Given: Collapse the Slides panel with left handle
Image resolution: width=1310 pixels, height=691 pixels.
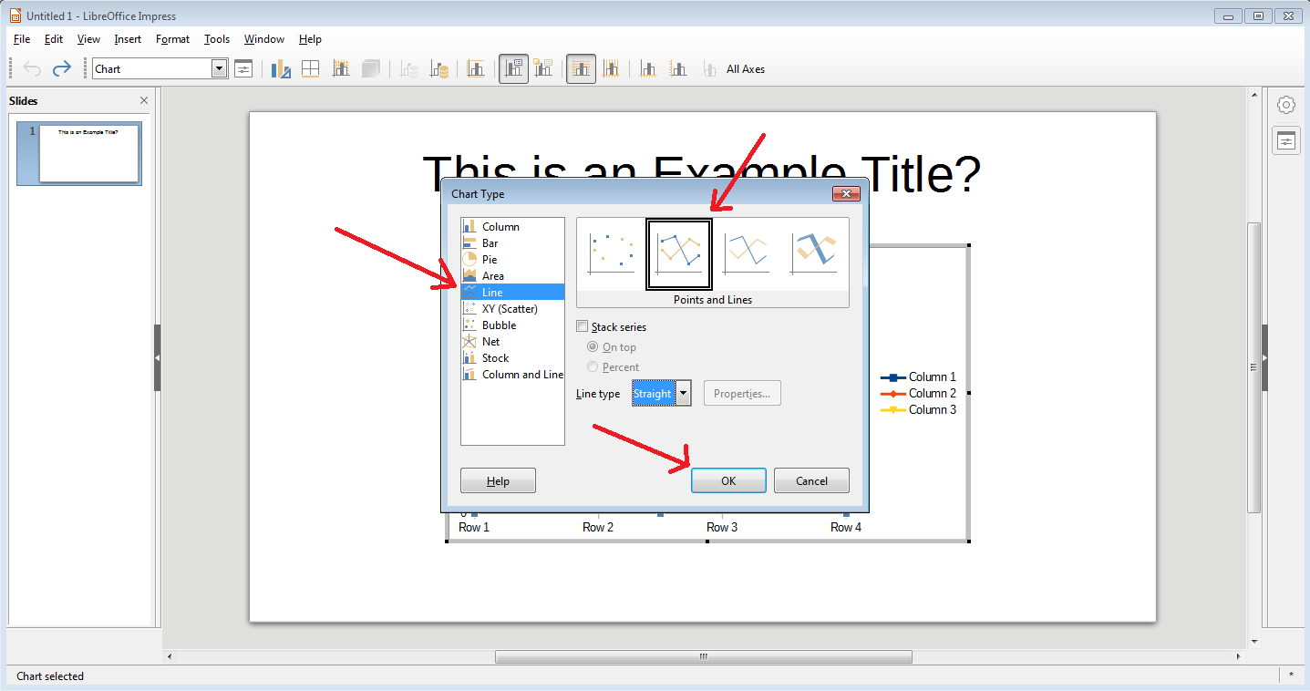Looking at the screenshot, I should pyautogui.click(x=157, y=357).
